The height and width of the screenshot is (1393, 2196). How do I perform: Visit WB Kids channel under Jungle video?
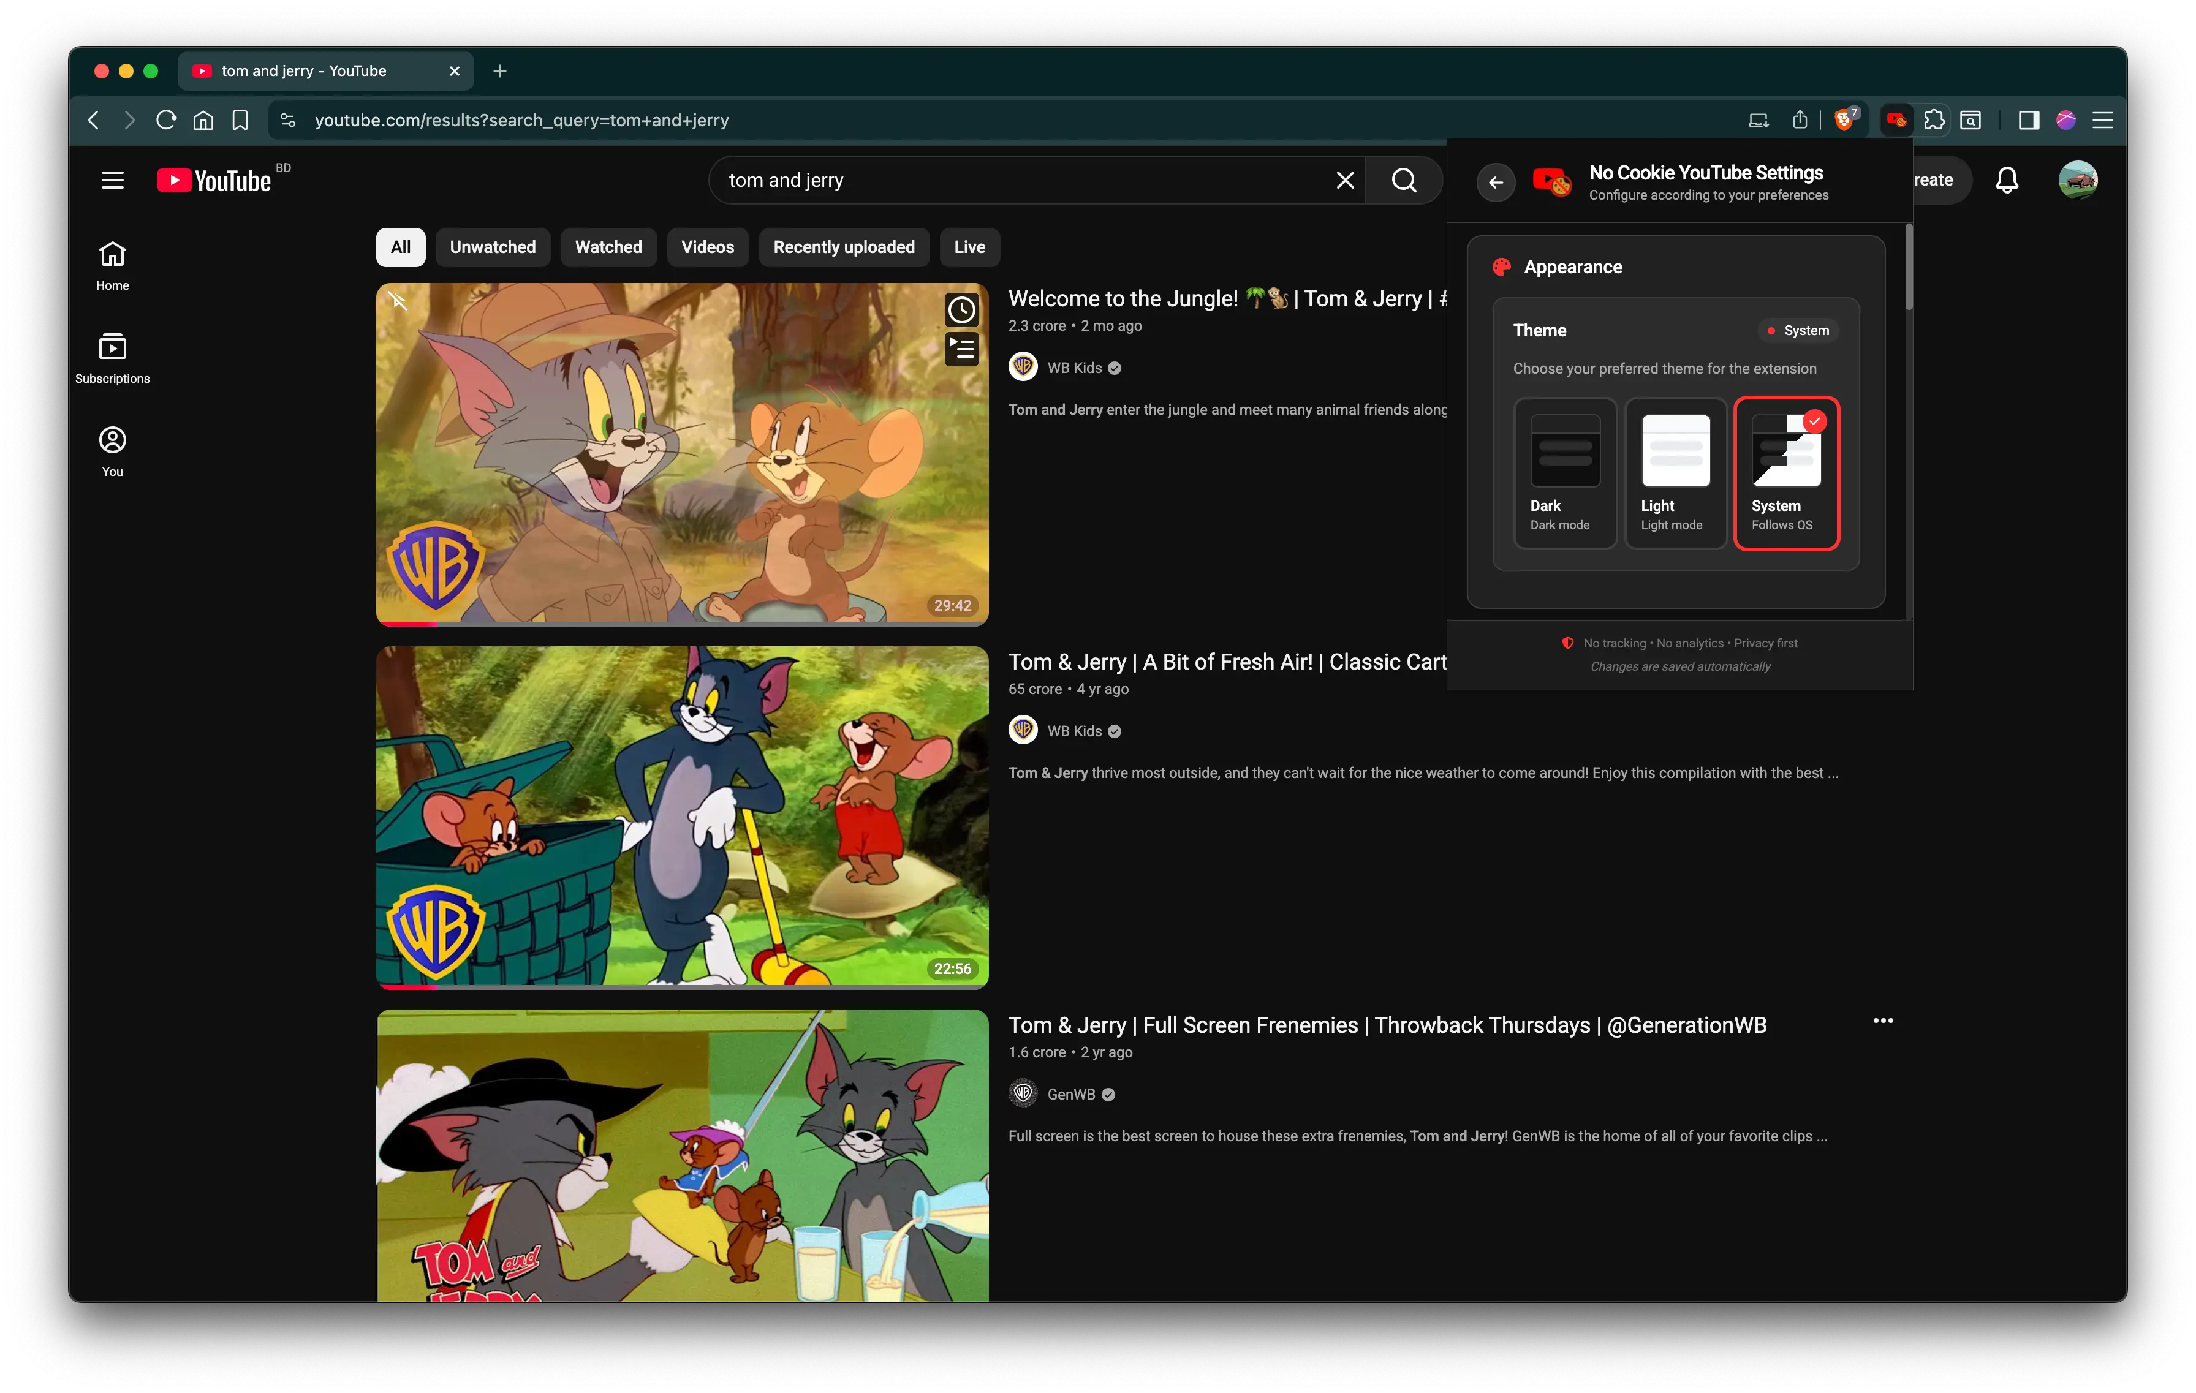[1074, 368]
